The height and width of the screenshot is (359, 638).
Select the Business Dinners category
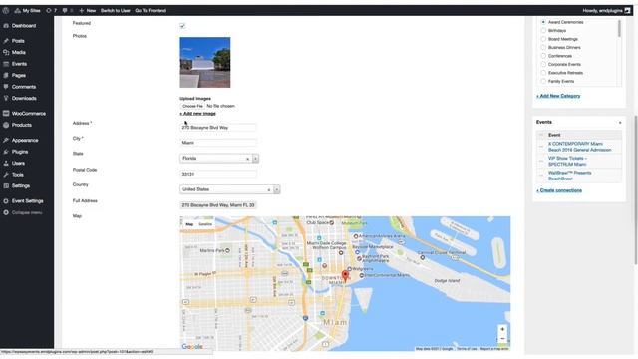click(543, 47)
